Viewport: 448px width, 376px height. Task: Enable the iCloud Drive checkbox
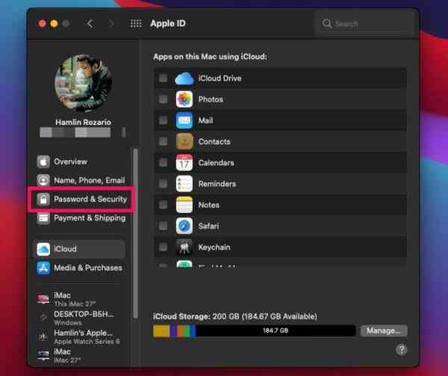pyautogui.click(x=163, y=78)
